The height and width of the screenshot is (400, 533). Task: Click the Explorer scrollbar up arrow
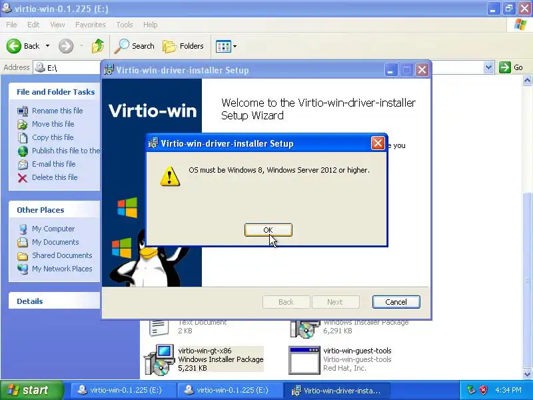[x=527, y=81]
